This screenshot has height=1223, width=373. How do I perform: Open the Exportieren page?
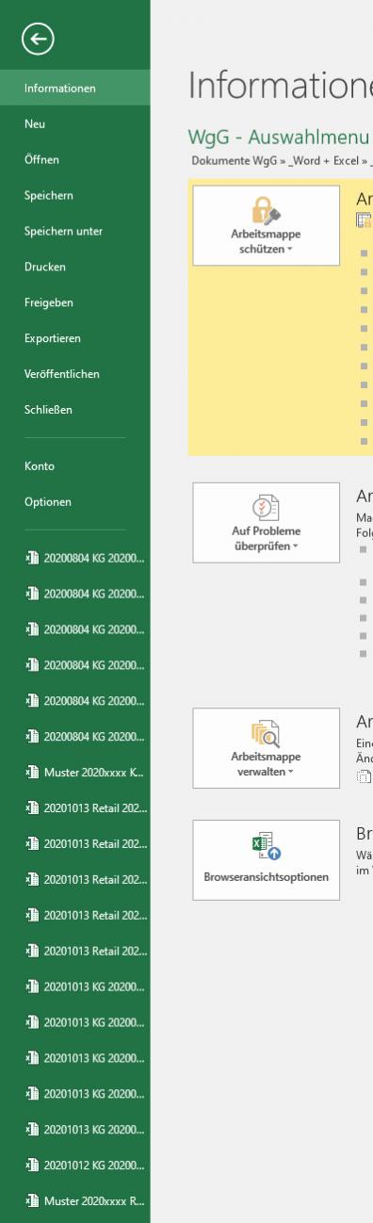point(75,338)
